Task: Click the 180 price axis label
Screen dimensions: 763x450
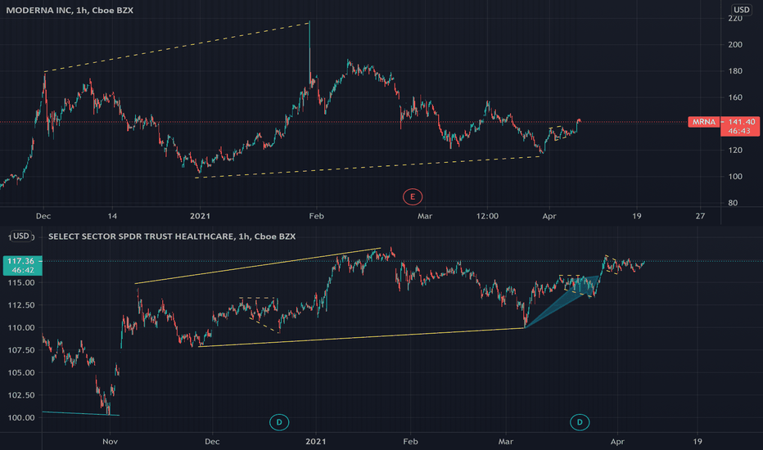Action: click(x=735, y=71)
